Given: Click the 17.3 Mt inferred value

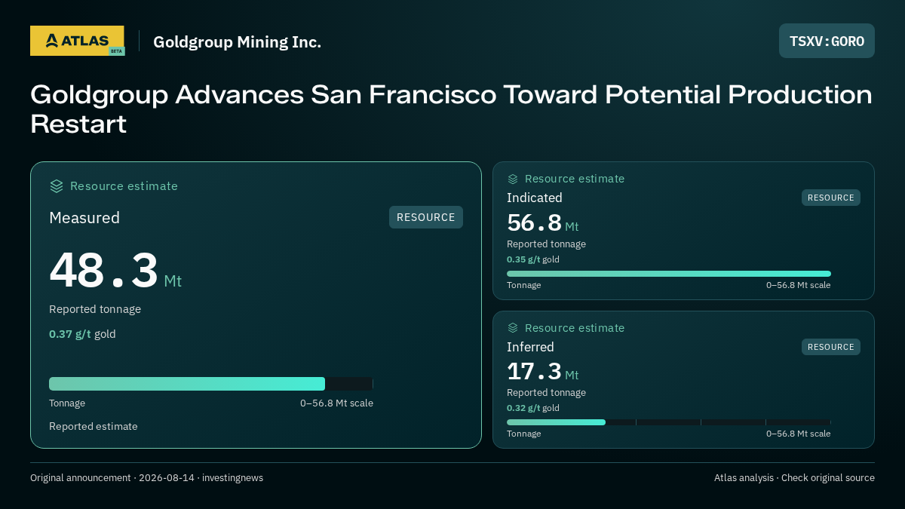Looking at the screenshot, I should coord(543,372).
